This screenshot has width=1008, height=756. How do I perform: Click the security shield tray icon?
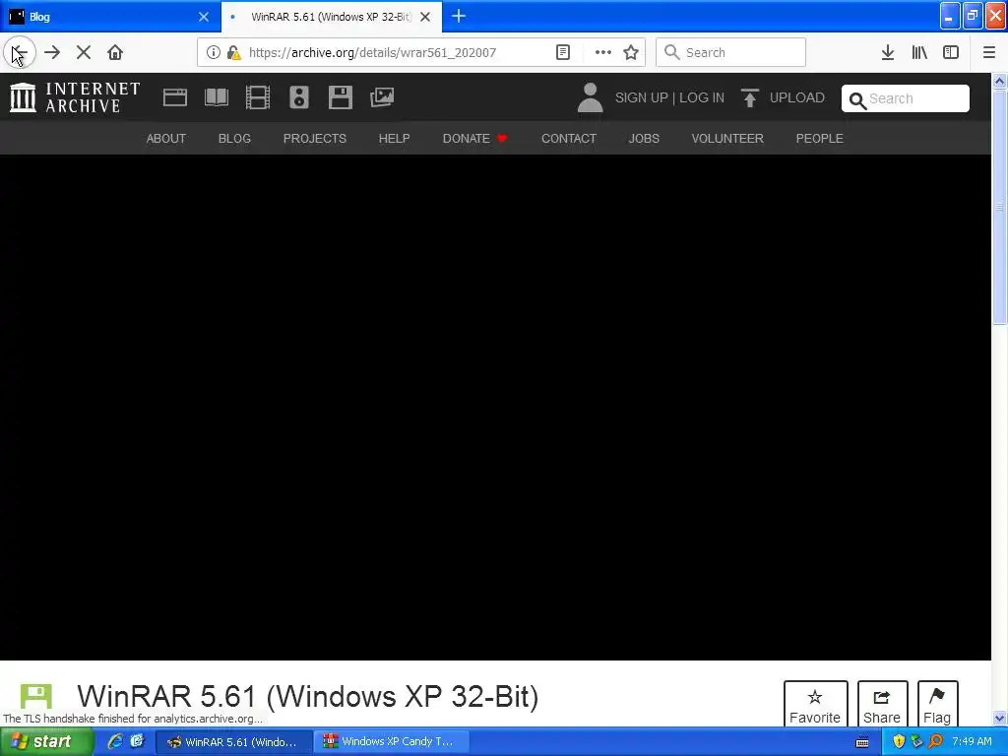point(899,742)
